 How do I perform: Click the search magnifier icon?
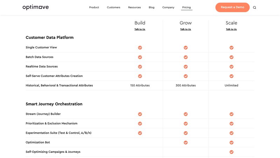pos(254,7)
